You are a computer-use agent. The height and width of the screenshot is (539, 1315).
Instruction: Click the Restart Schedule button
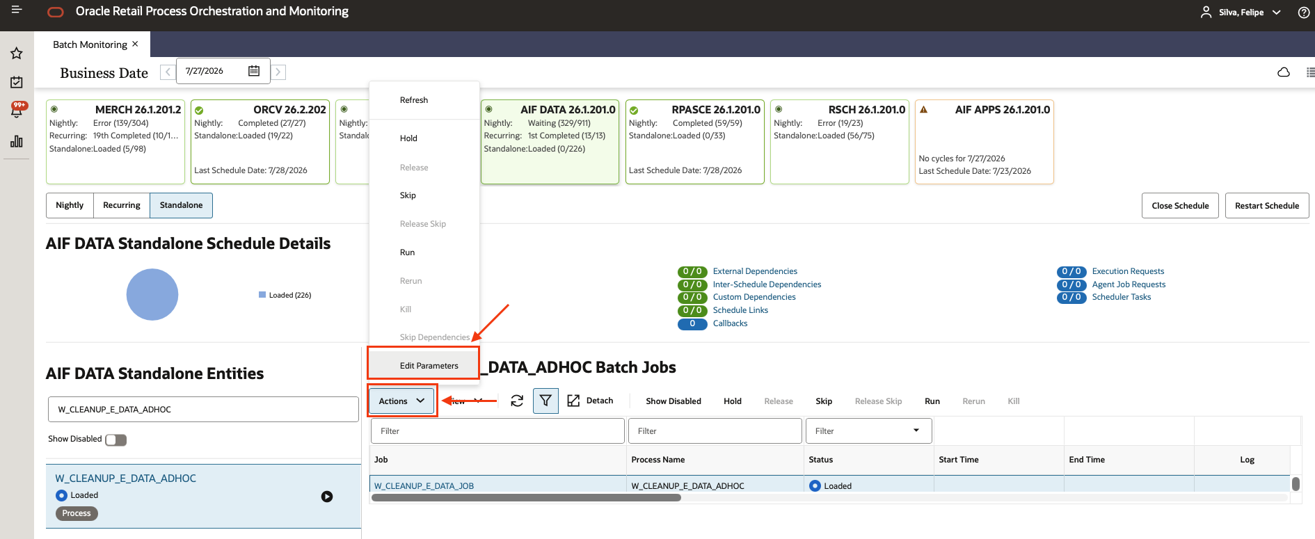(1267, 206)
